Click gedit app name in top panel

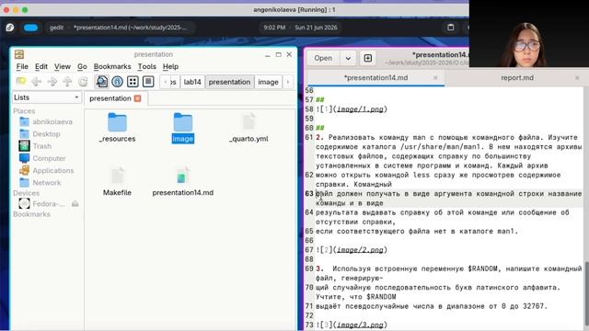[x=56, y=28]
